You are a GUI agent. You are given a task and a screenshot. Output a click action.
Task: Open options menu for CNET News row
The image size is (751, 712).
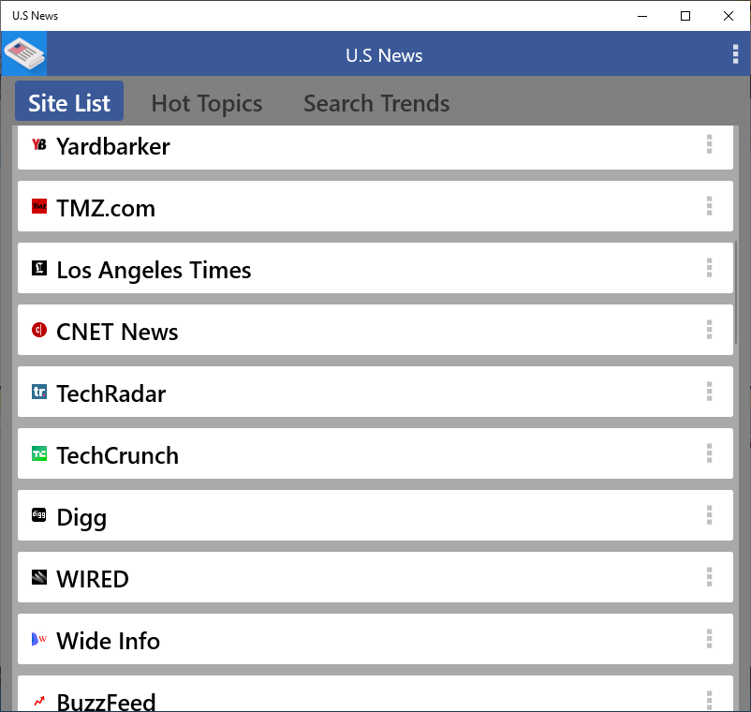pyautogui.click(x=710, y=330)
